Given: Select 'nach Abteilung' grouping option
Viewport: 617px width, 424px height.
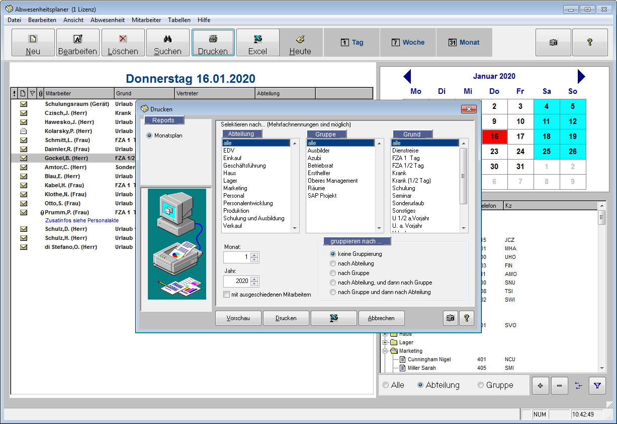Looking at the screenshot, I should [x=332, y=263].
